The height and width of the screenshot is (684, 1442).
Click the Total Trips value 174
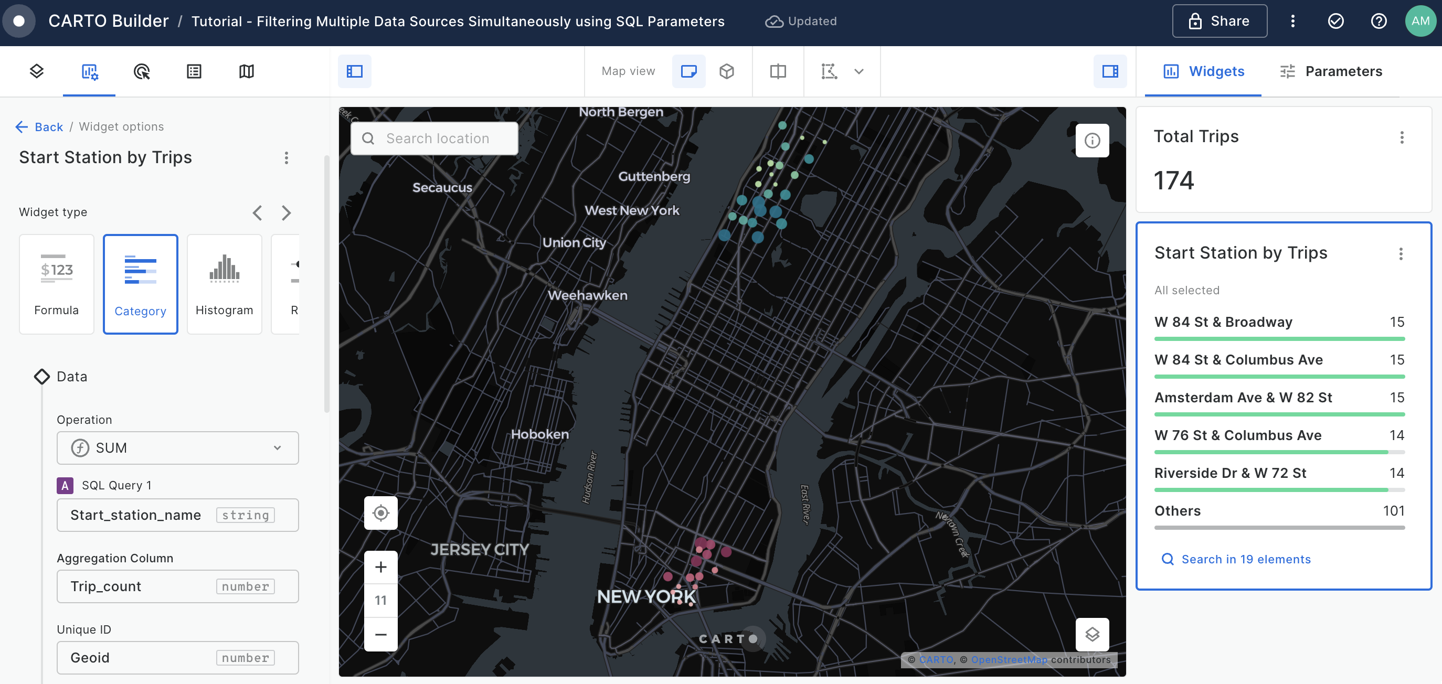click(1174, 180)
